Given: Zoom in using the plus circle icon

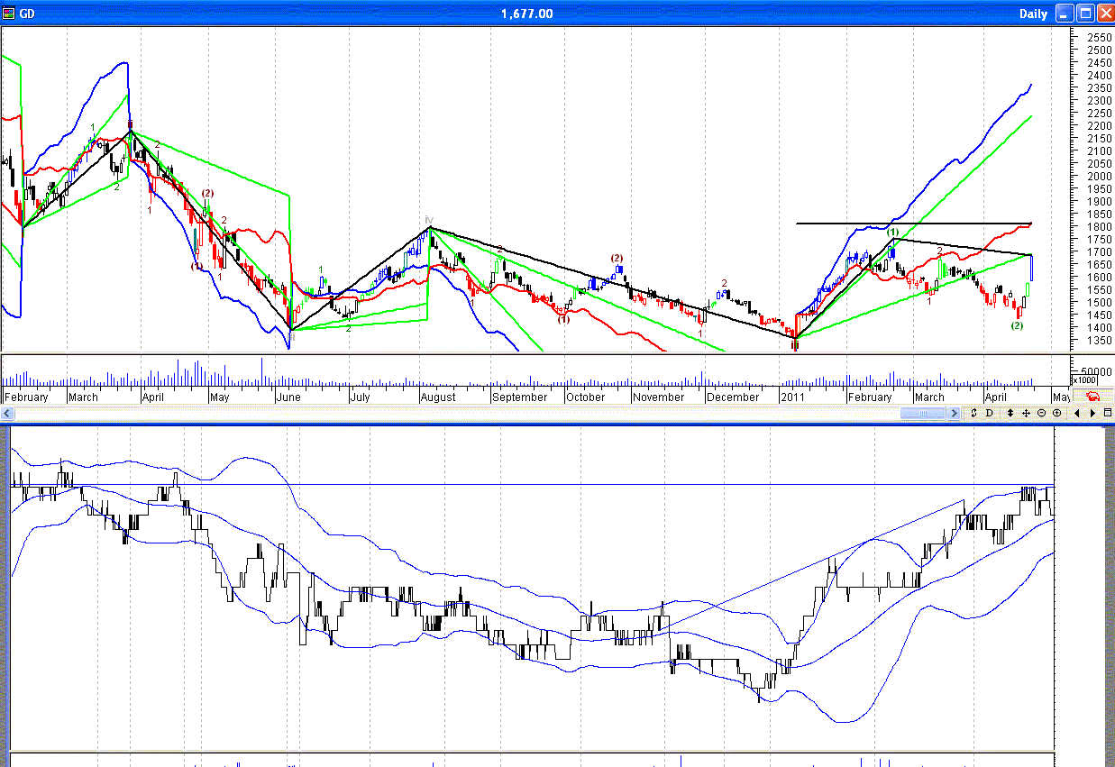Looking at the screenshot, I should tap(1056, 413).
